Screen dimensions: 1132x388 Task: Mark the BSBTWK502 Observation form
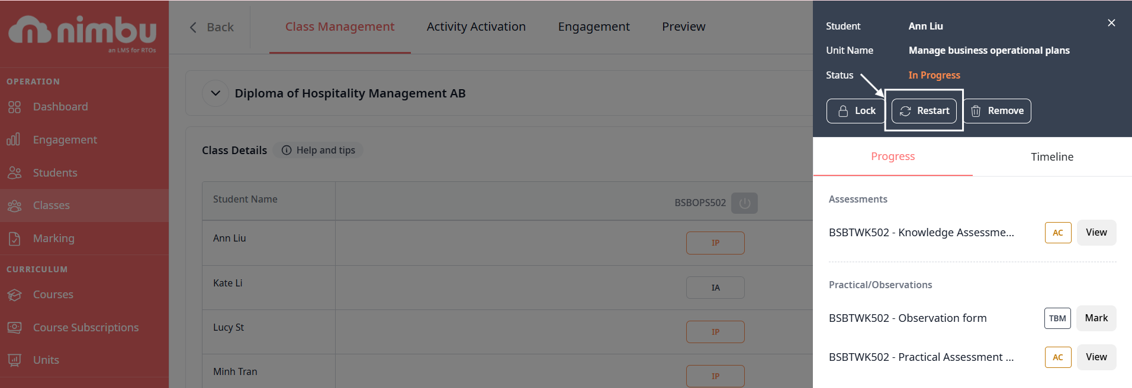coord(1096,318)
